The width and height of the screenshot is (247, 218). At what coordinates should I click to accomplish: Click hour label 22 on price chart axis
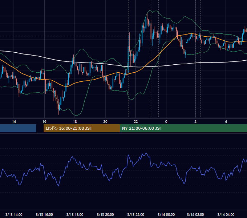pos(135,121)
